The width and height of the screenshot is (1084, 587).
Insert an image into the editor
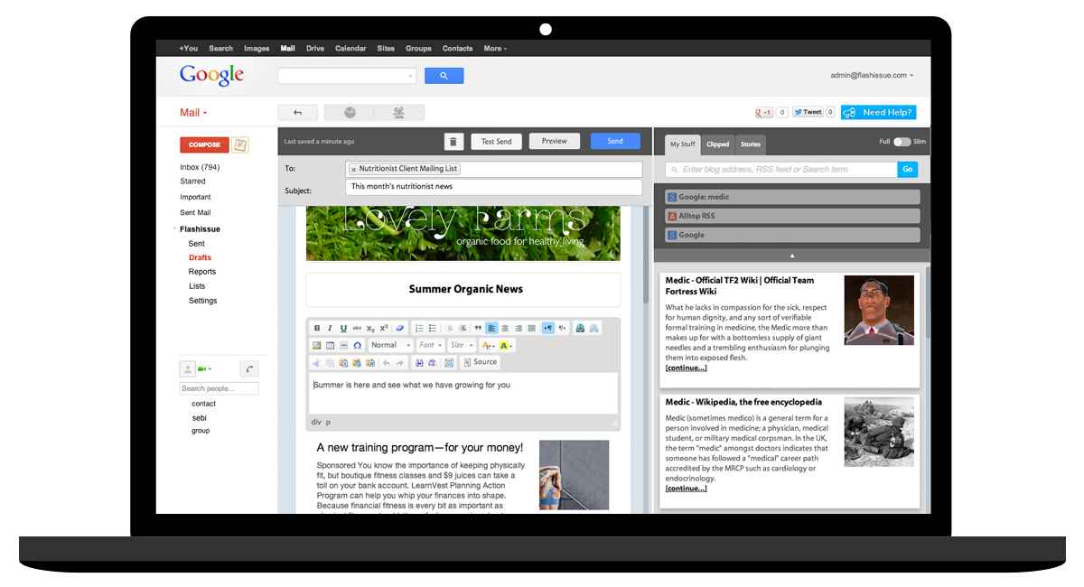(317, 345)
